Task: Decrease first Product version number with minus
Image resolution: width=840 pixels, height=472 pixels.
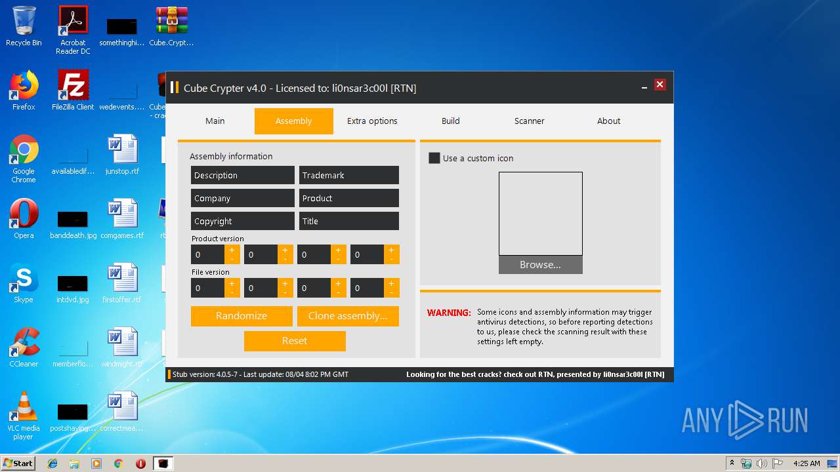Action: (x=232, y=260)
